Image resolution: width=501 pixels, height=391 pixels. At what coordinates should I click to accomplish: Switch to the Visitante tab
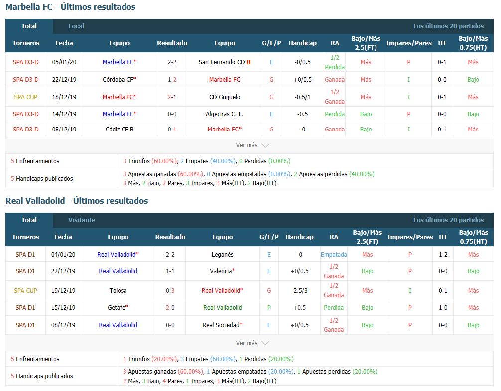pos(82,220)
